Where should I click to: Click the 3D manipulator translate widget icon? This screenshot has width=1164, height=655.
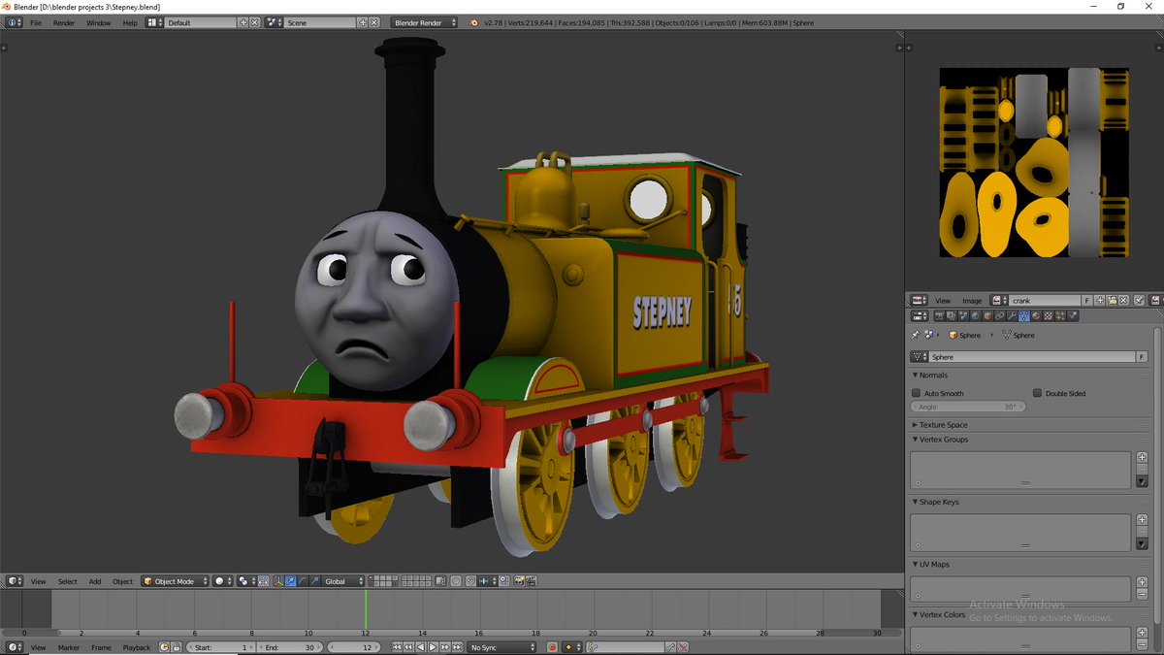coord(289,580)
